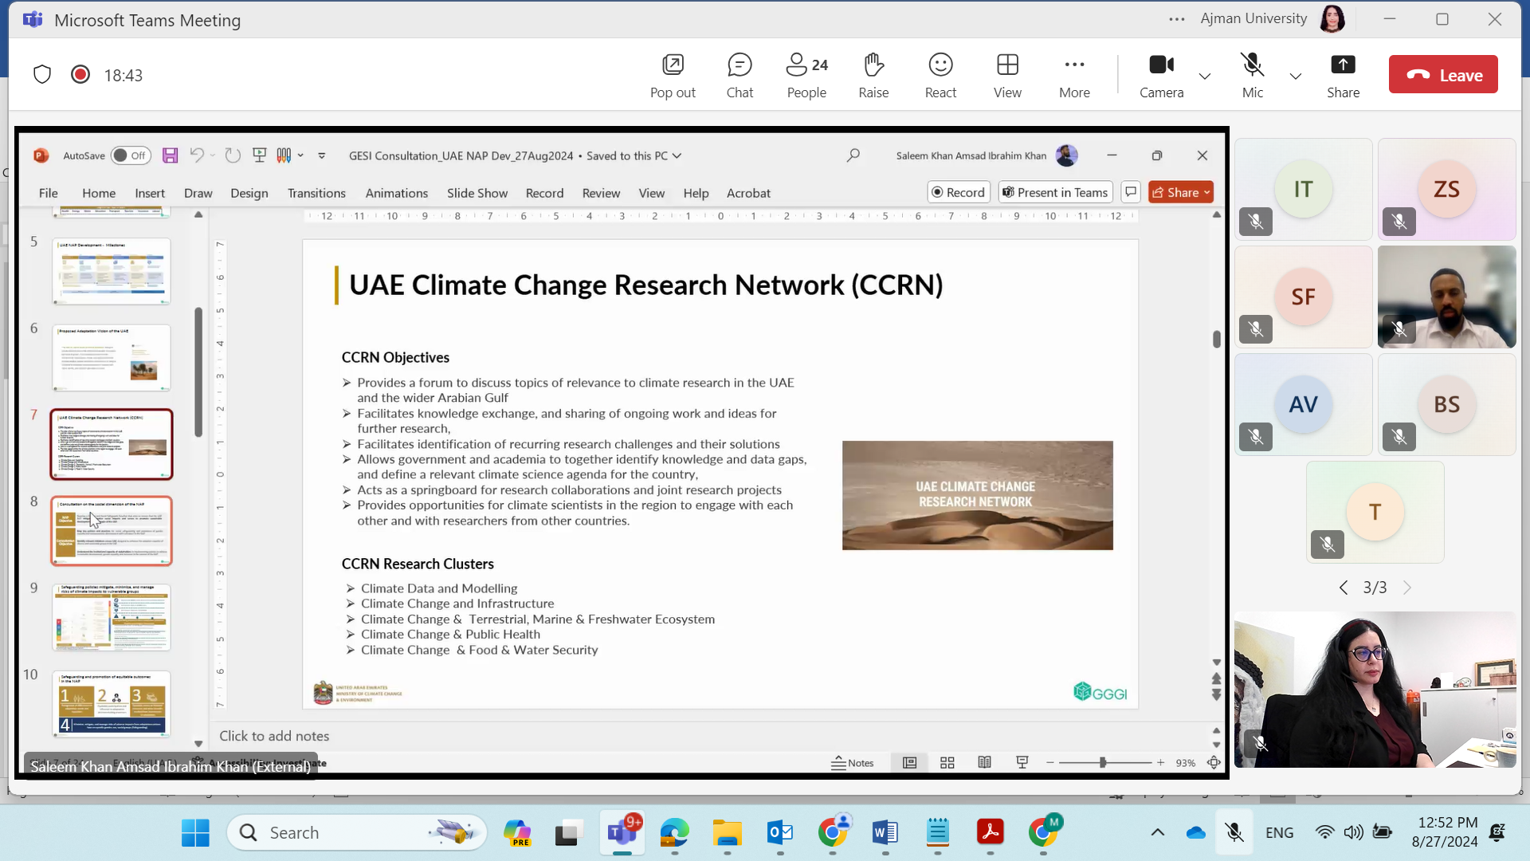Expand Camera options dropdown arrow

coord(1205,77)
